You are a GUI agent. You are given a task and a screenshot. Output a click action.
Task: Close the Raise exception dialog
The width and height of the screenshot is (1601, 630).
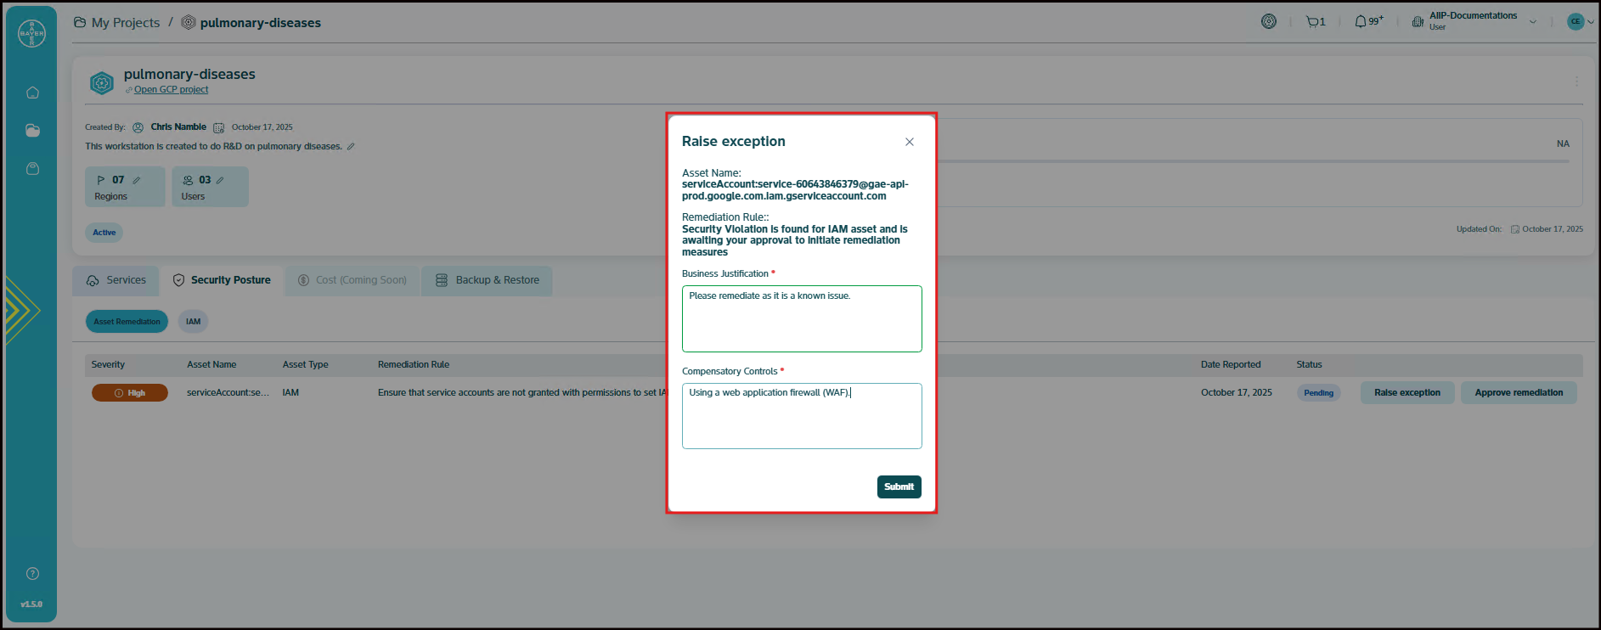coord(910,142)
